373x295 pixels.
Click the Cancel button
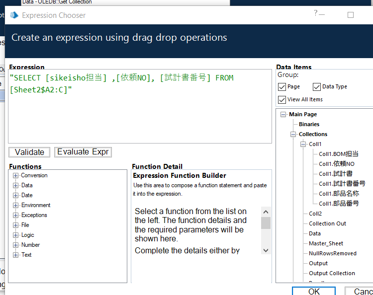click(359, 291)
